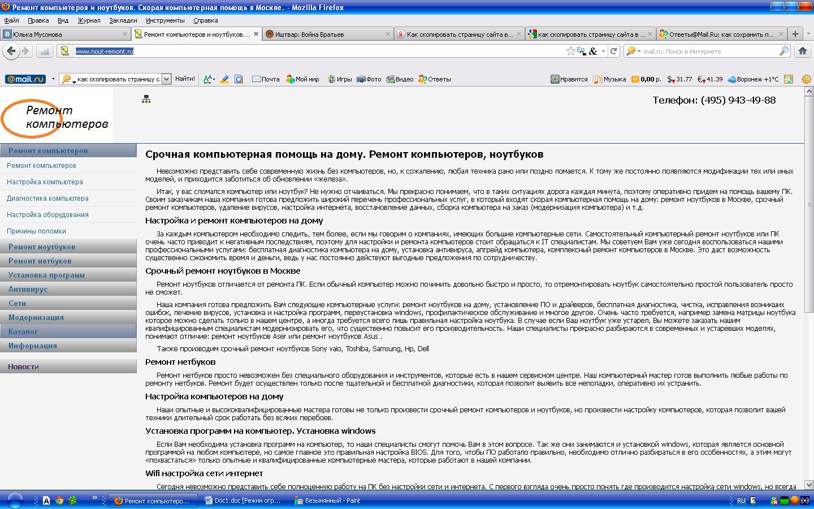
Task: Open Фото from the Mail.ru toolbar
Action: [x=369, y=79]
